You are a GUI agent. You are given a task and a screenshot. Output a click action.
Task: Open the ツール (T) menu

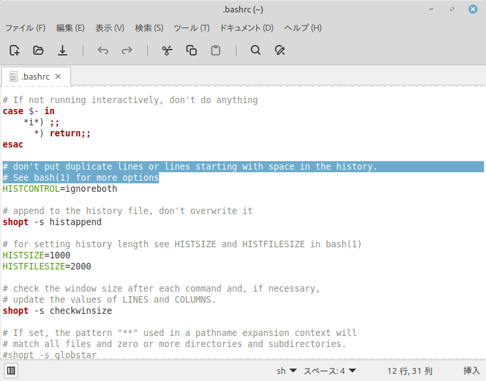192,28
